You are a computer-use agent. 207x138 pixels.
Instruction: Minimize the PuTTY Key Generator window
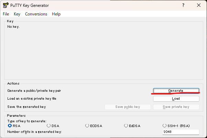point(167,5)
